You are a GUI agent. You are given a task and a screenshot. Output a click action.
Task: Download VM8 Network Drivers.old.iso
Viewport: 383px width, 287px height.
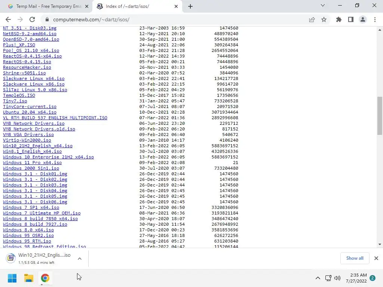(39, 129)
